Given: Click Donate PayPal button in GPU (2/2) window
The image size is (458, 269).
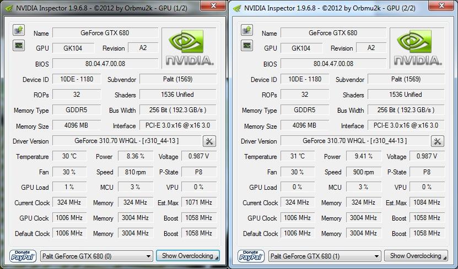Looking at the screenshot, I should [251, 256].
